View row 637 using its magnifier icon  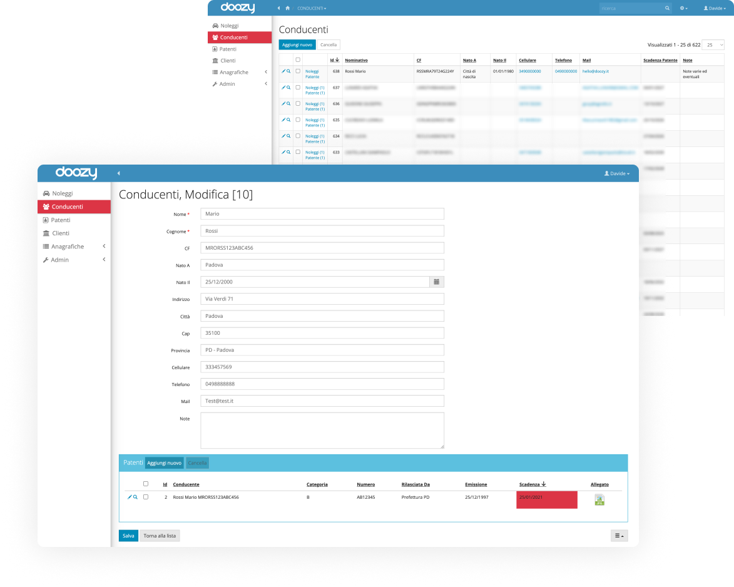288,88
